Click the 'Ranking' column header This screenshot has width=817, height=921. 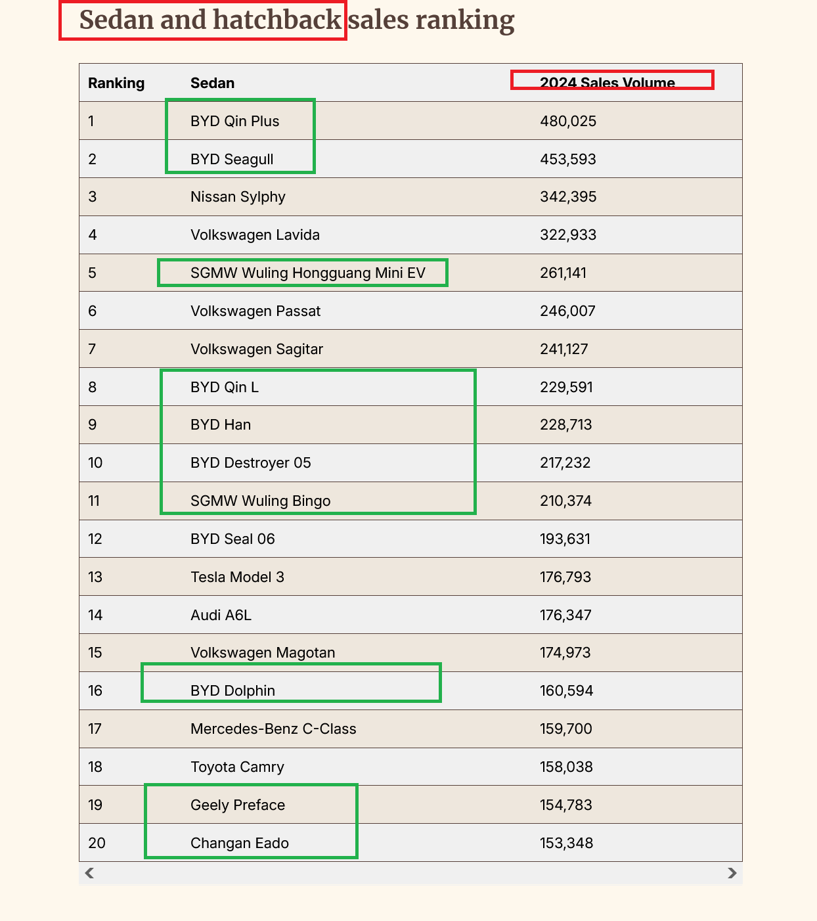click(x=116, y=83)
